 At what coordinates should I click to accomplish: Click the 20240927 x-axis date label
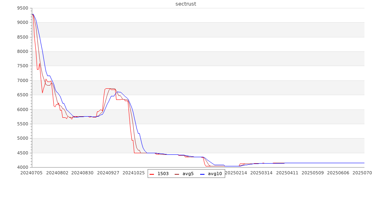(108, 173)
